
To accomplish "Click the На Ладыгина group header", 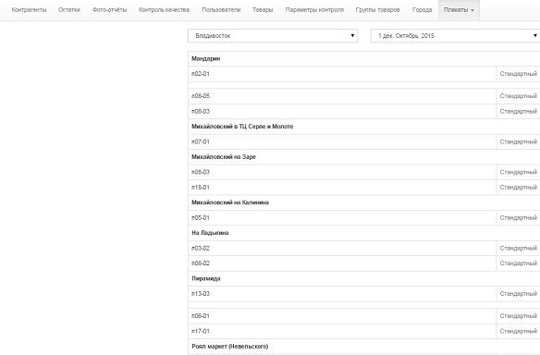I will pos(363,233).
